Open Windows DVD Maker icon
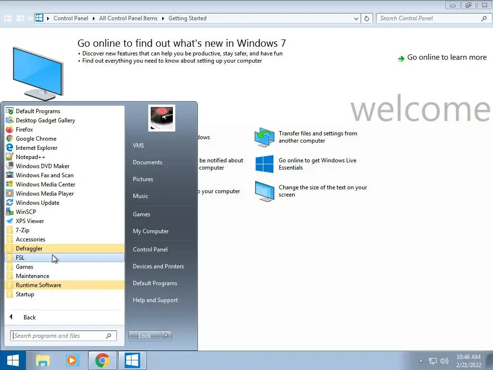This screenshot has width=493, height=370. (x=10, y=166)
